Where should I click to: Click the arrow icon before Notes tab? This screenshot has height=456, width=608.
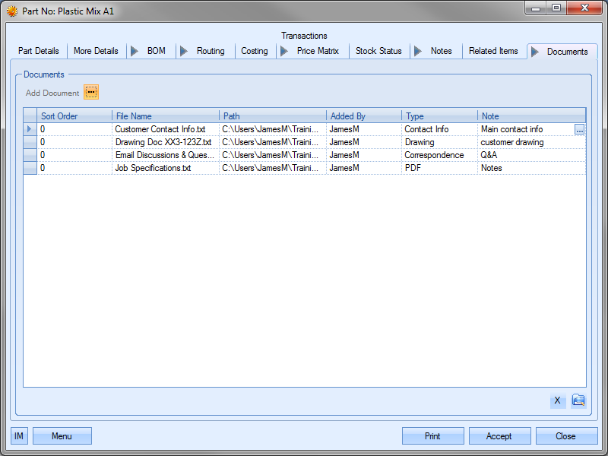(x=418, y=51)
